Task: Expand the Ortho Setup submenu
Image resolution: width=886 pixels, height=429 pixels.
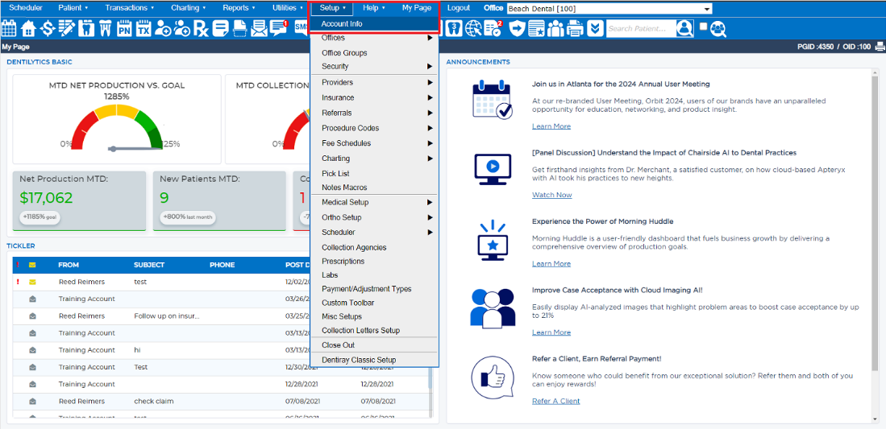Action: (374, 217)
